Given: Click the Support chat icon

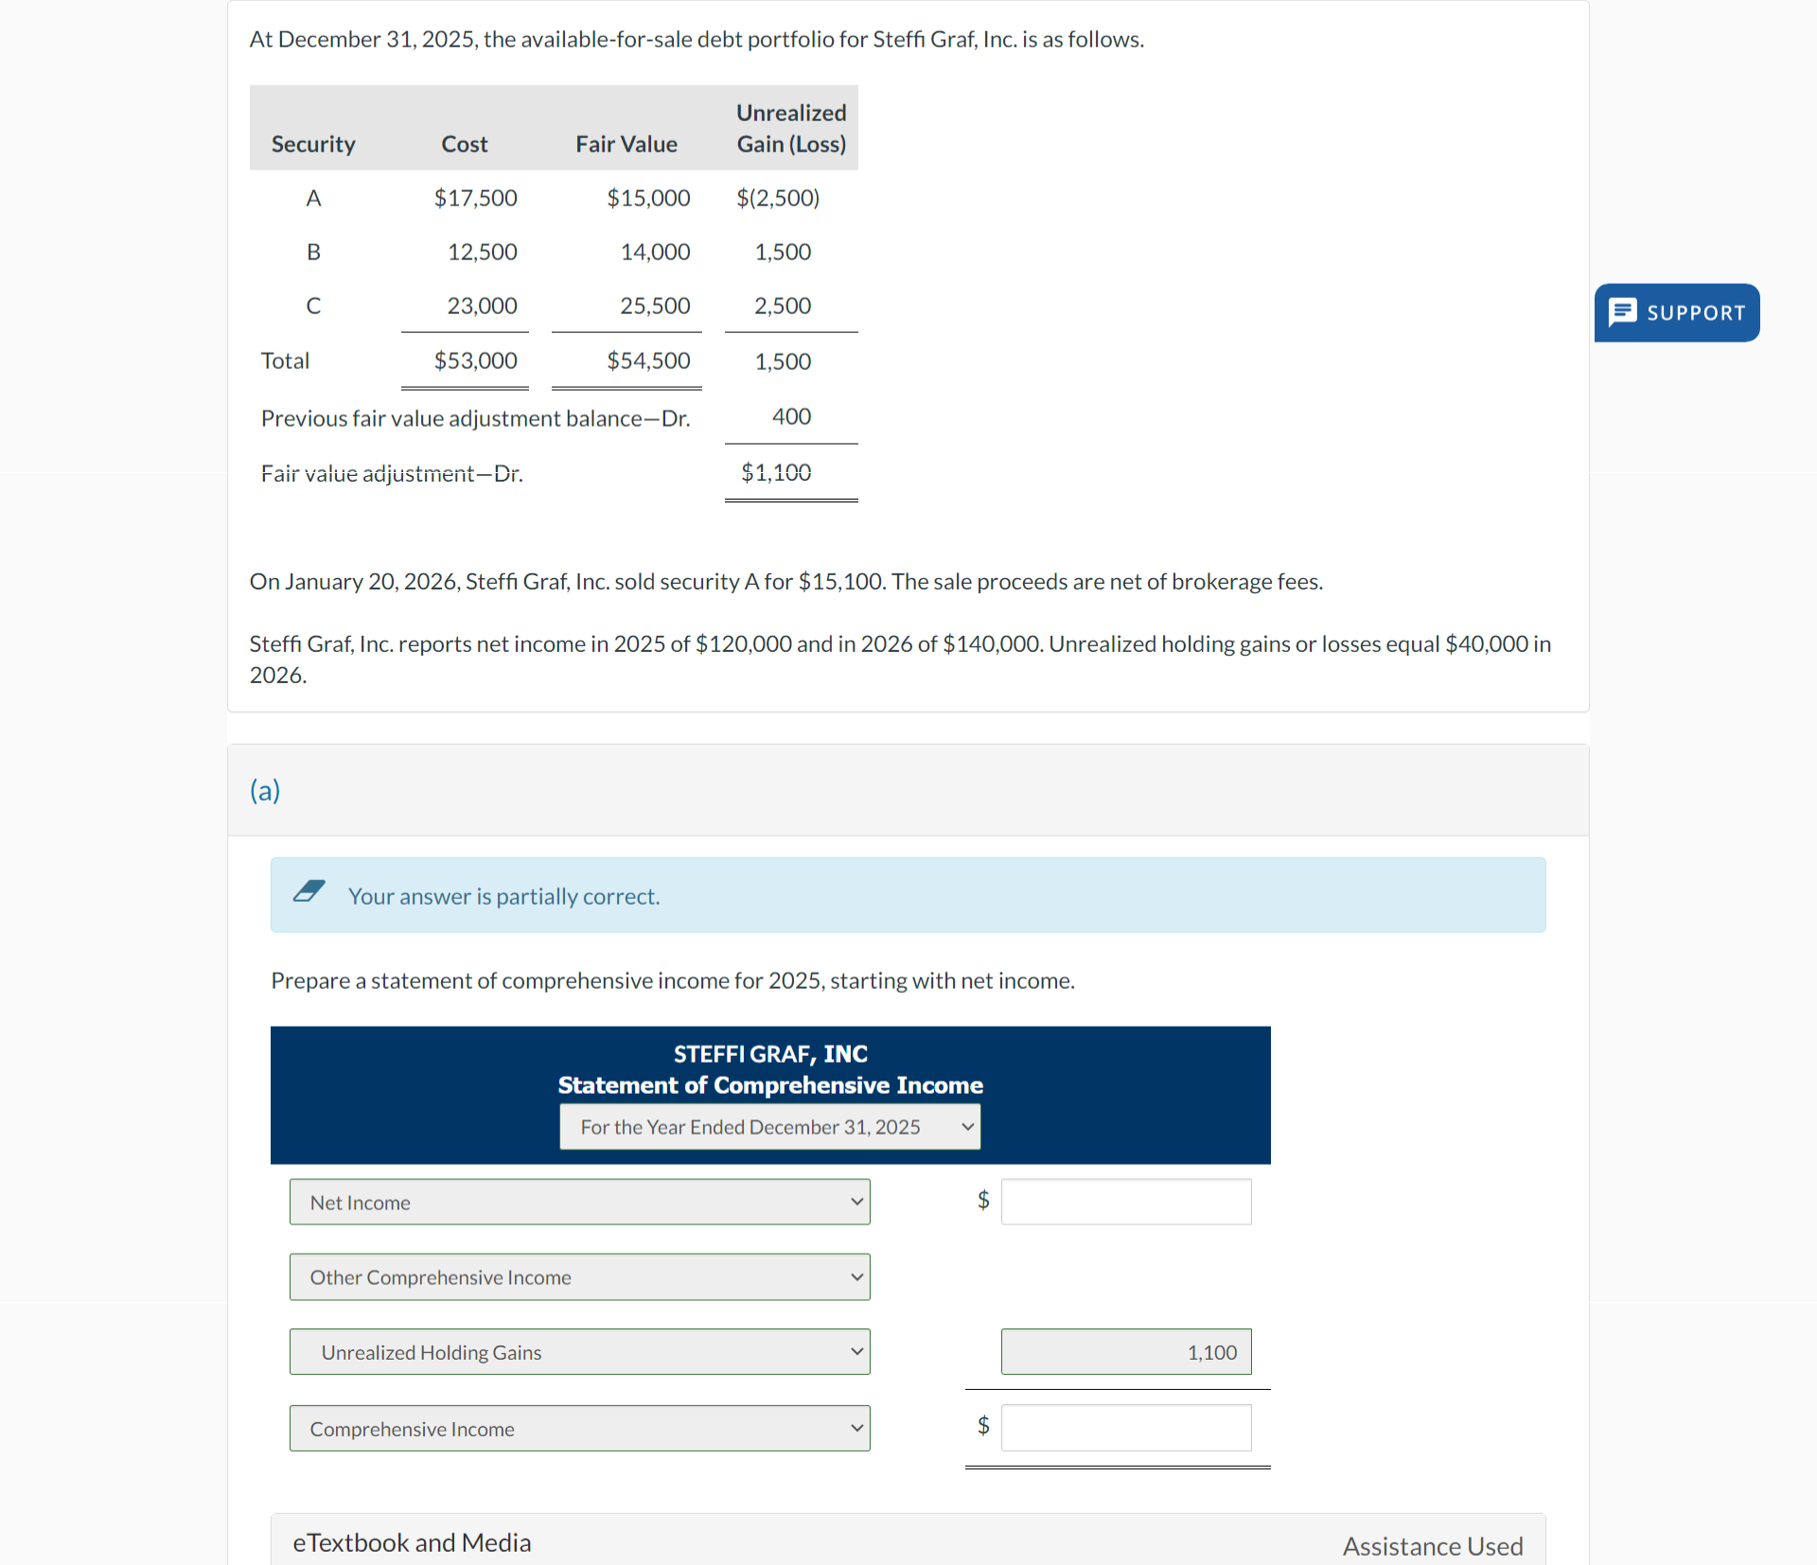Looking at the screenshot, I should [x=1623, y=312].
